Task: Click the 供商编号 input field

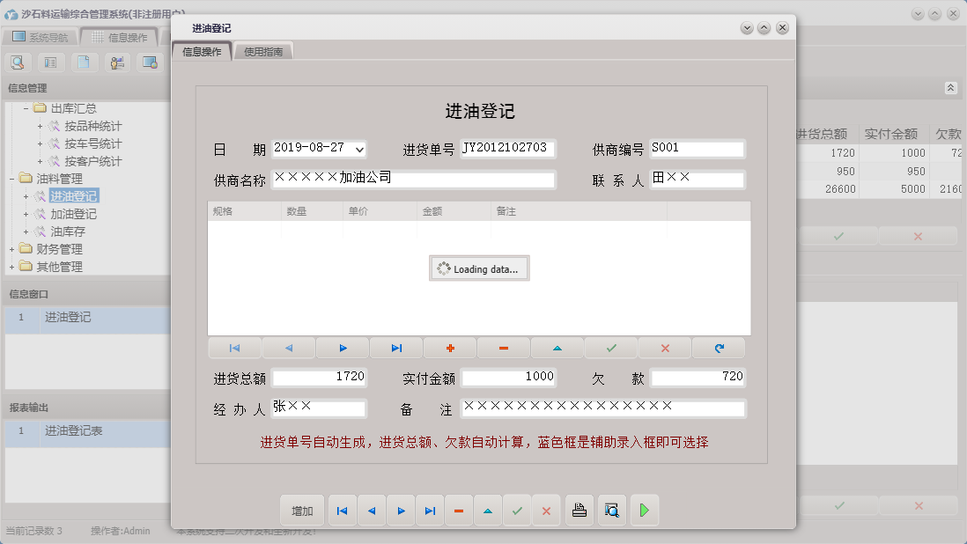Action: [x=698, y=149]
